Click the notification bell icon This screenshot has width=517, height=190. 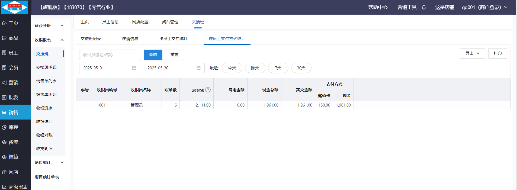[424, 7]
